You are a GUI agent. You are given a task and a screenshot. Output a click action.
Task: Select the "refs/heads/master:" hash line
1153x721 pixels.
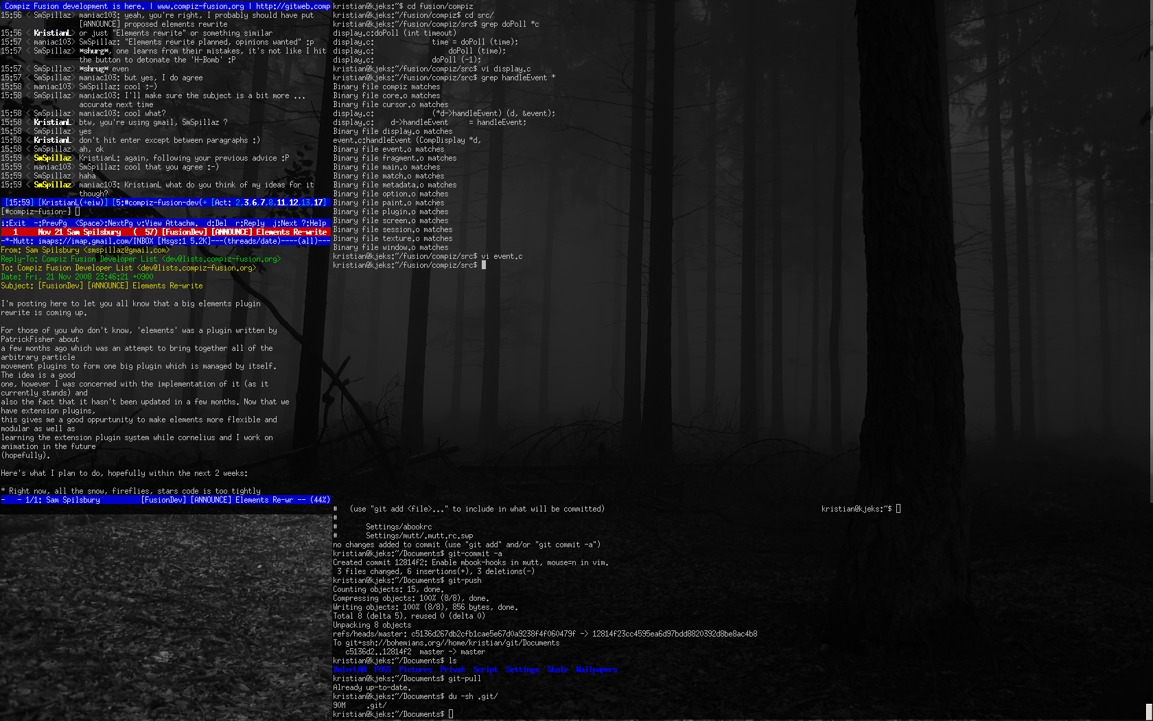point(545,634)
